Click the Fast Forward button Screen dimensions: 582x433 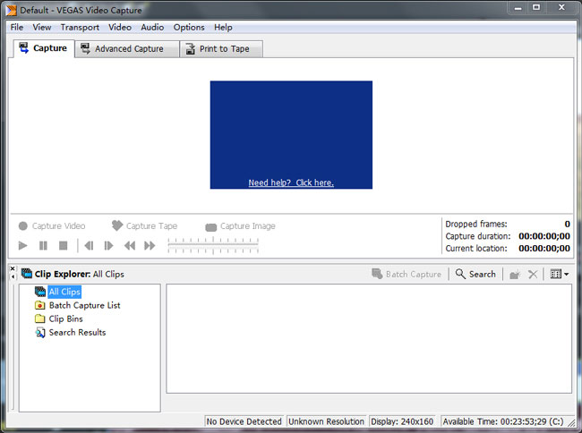point(150,245)
